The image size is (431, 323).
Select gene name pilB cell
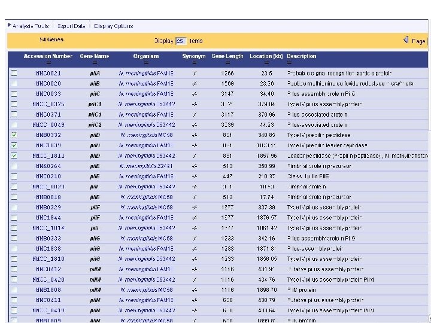[x=95, y=84]
